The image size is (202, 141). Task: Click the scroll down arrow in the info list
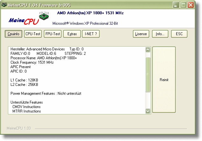(x=148, y=111)
